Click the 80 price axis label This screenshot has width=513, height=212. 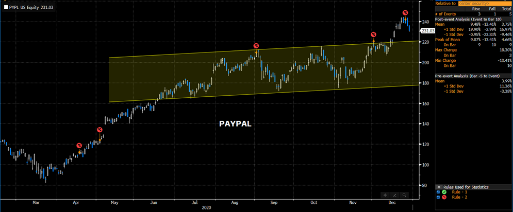(426, 185)
